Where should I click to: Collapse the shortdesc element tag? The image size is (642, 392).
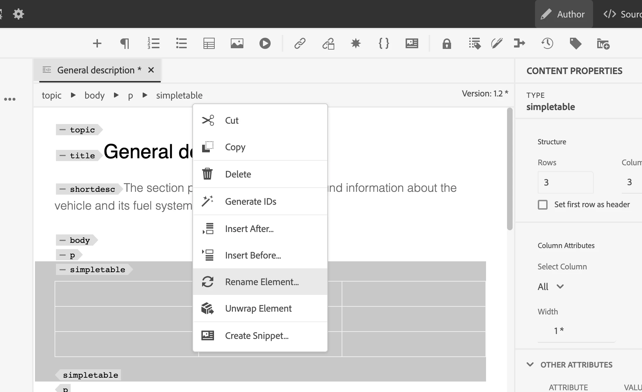(x=63, y=189)
